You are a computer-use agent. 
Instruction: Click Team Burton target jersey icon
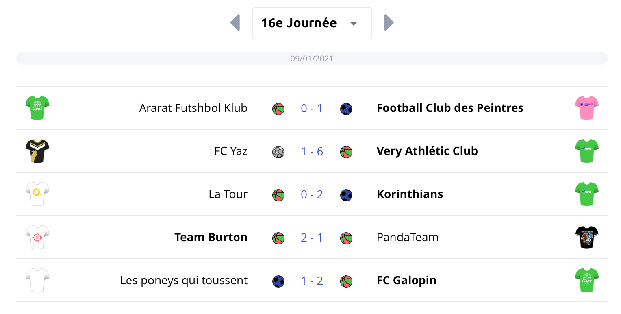(37, 237)
